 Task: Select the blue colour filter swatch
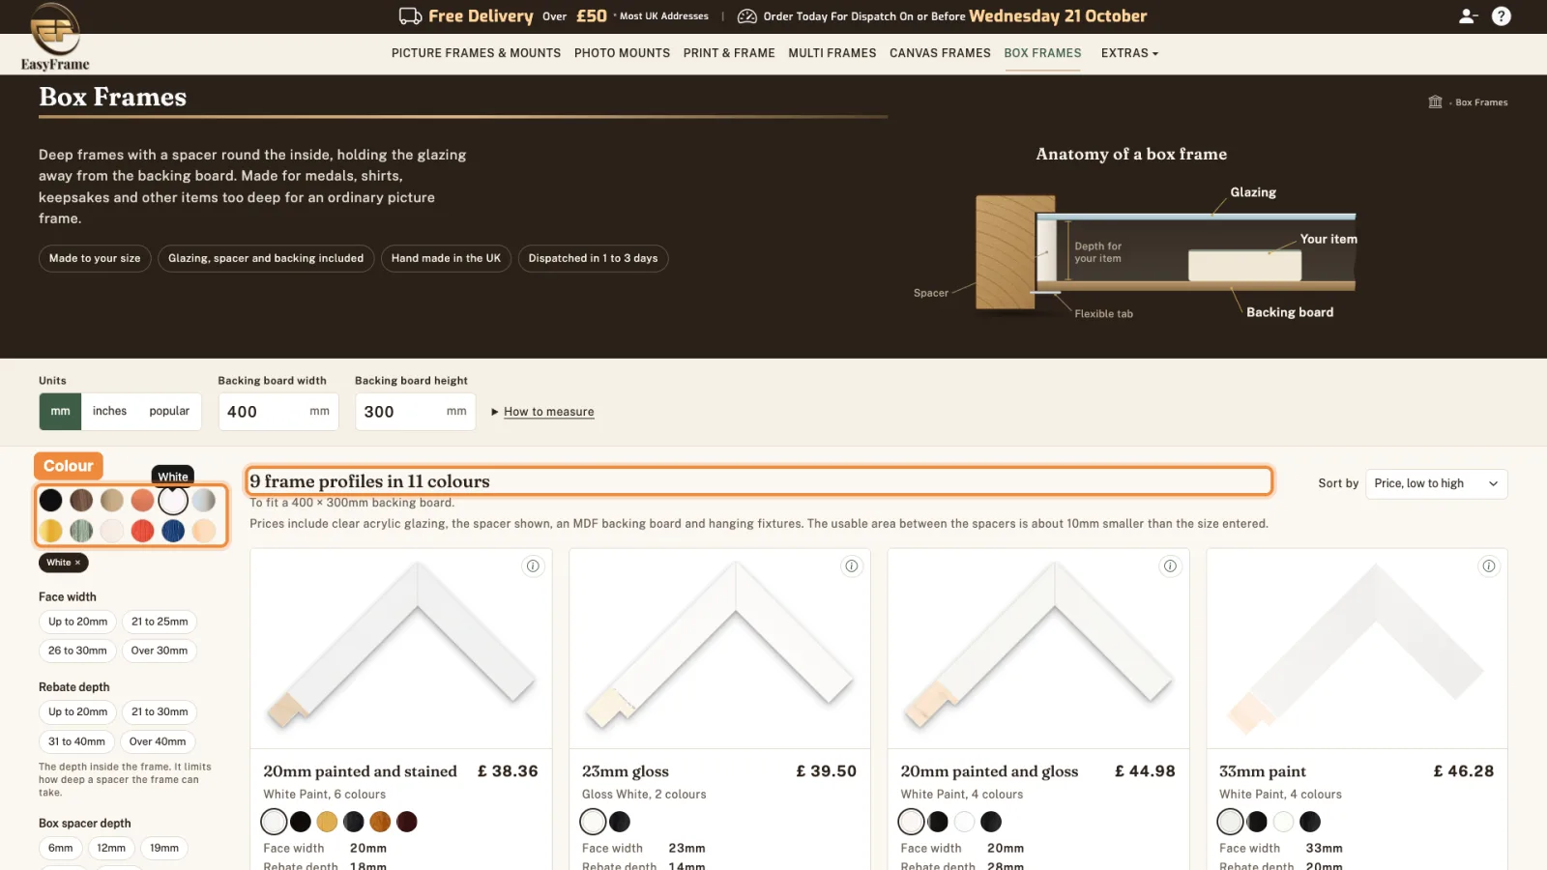pyautogui.click(x=173, y=531)
